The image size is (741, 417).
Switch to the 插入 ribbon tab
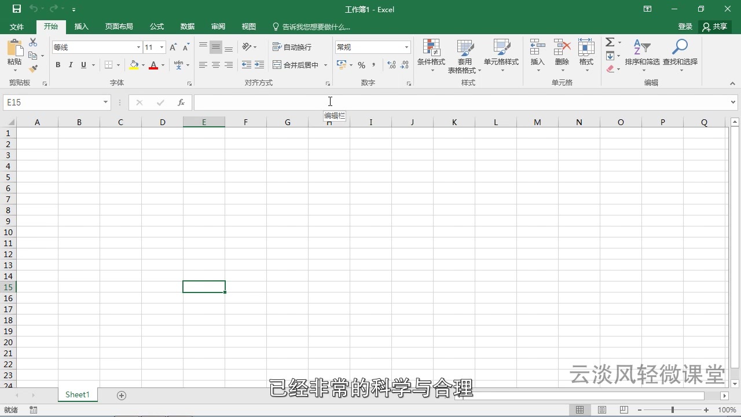point(82,27)
